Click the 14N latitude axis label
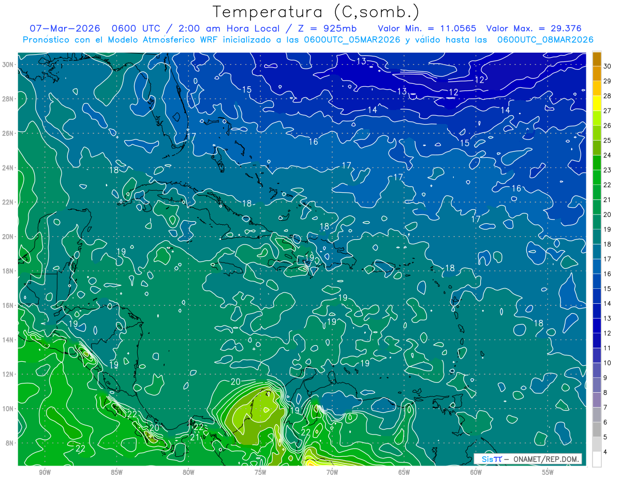The height and width of the screenshot is (479, 621). (x=8, y=339)
